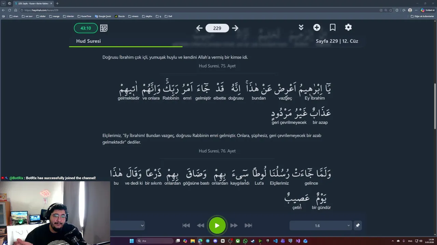Click the word 'vazgeç' under Arabic text
The height and width of the screenshot is (245, 437).
click(285, 98)
